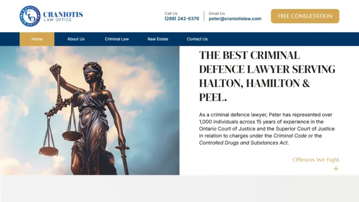Viewport: 359px width, 202px height.
Task: Call the phone number (289) 242-6379
Action: (182, 19)
